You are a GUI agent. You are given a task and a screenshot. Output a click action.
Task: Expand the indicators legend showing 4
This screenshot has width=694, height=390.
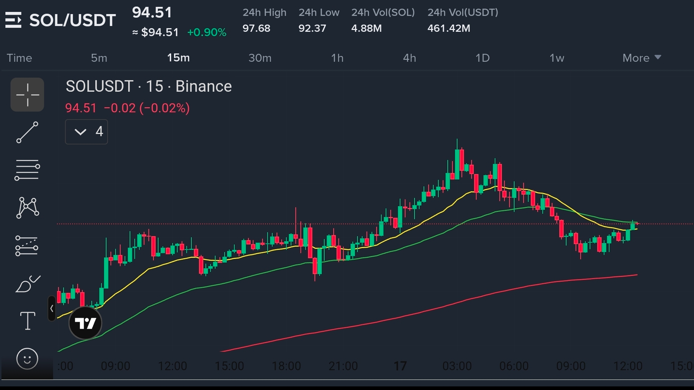[x=86, y=132]
